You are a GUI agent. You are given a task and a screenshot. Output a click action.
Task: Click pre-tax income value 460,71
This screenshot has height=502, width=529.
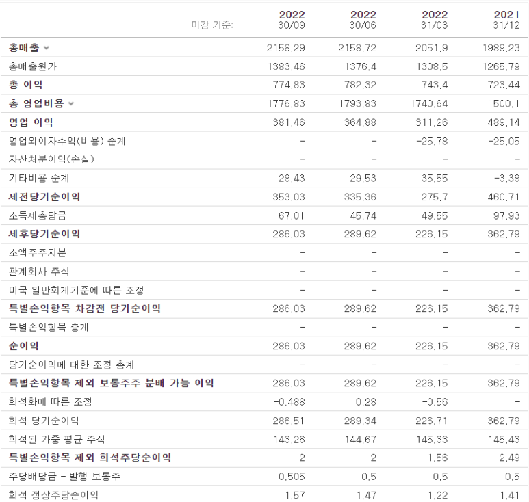(504, 197)
